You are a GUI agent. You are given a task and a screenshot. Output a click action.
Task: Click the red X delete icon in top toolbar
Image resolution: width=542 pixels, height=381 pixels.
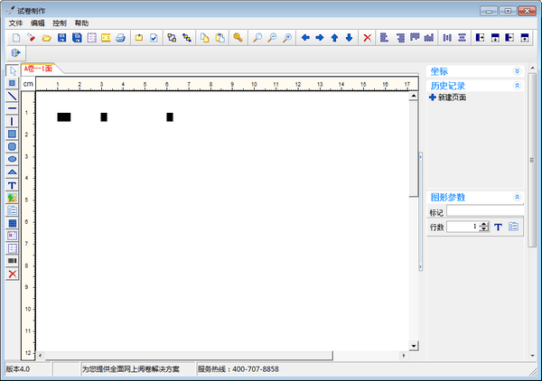point(367,38)
